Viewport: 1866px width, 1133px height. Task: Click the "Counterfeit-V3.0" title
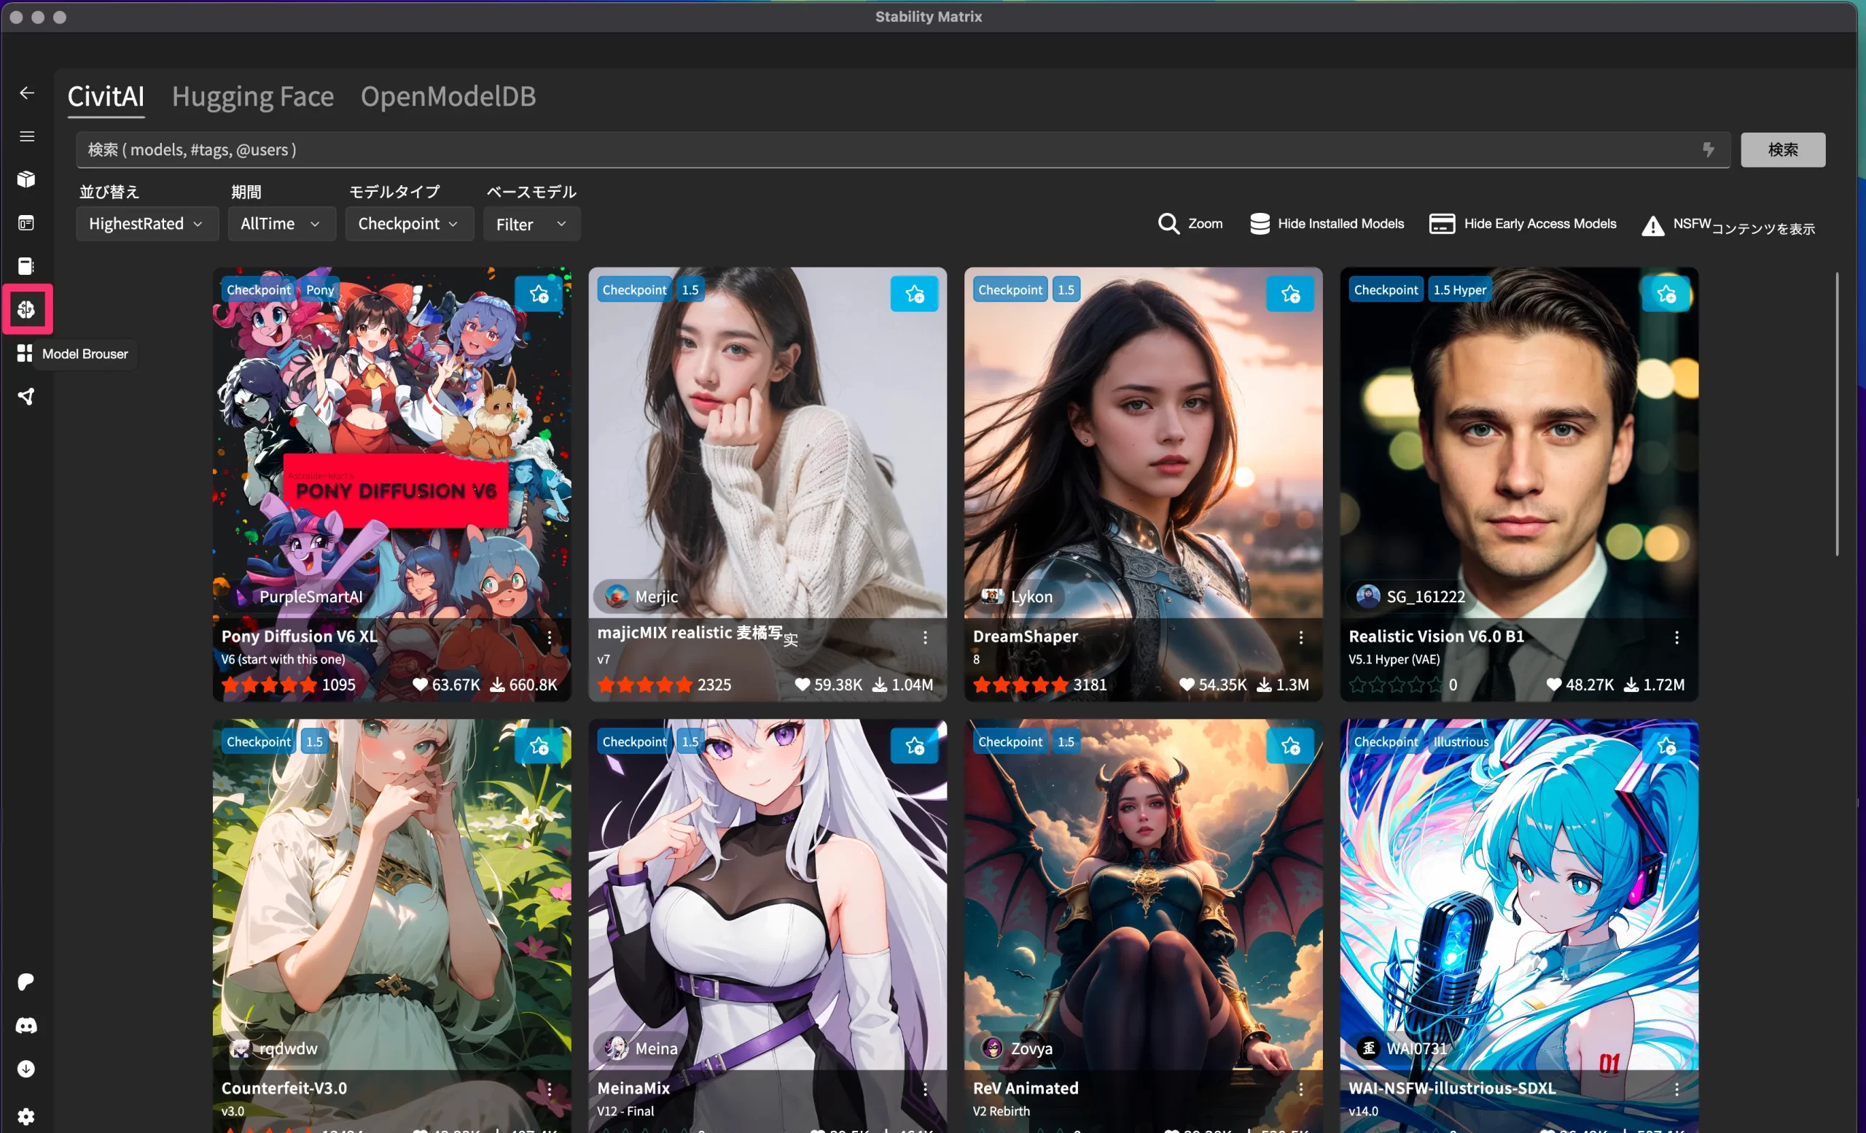click(284, 1088)
